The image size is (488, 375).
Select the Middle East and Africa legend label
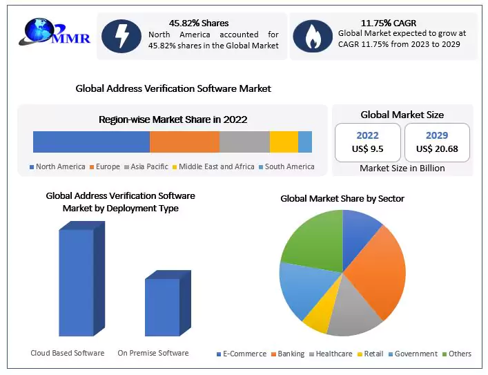point(217,167)
